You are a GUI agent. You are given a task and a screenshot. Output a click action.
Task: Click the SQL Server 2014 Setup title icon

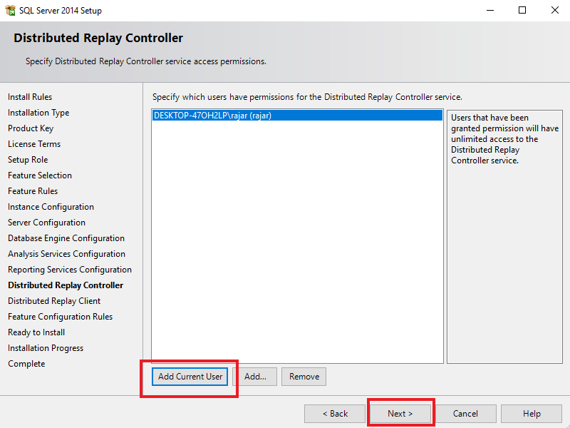click(x=10, y=10)
